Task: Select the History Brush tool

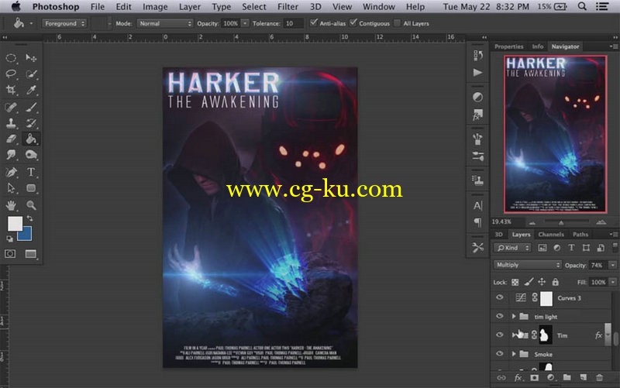Action: [x=31, y=123]
